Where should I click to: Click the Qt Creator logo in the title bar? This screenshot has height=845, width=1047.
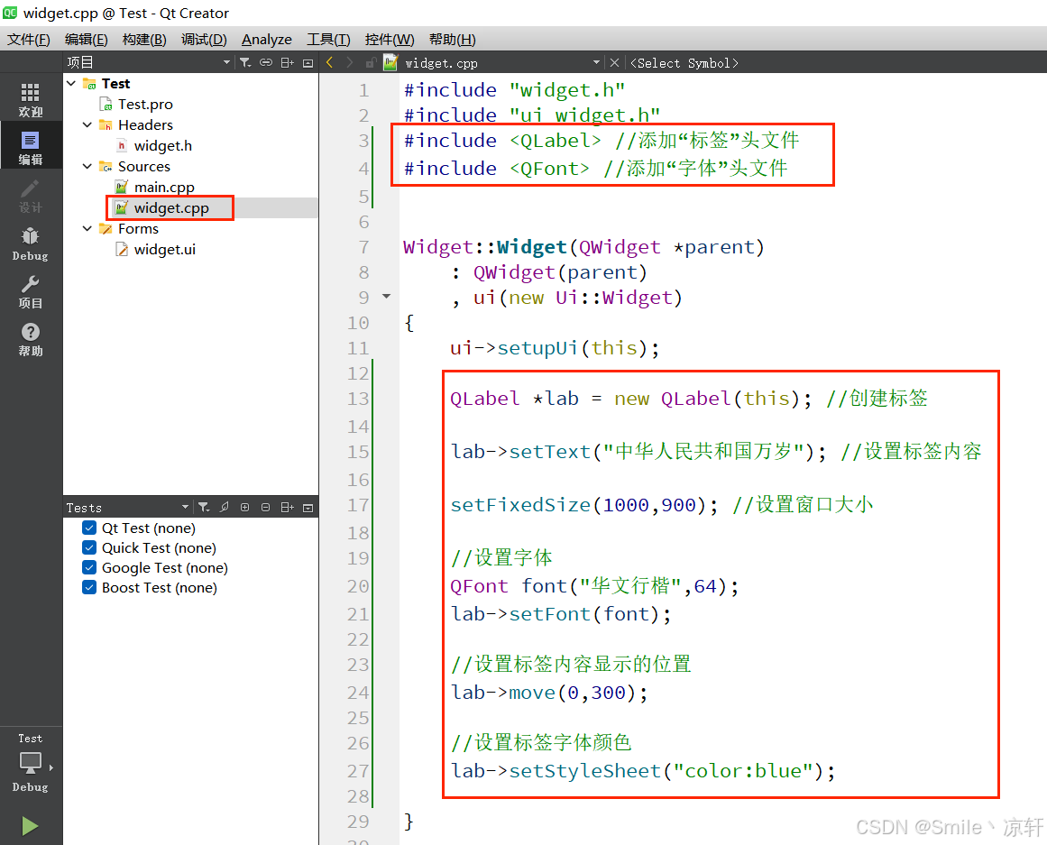pyautogui.click(x=10, y=12)
